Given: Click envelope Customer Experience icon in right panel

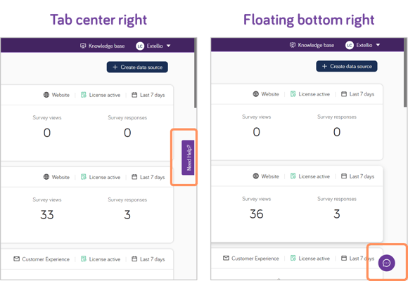Looking at the screenshot, I should (x=226, y=258).
